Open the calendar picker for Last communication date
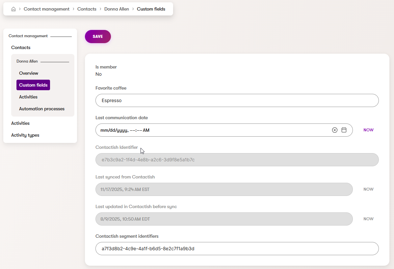The width and height of the screenshot is (394, 269). point(344,130)
